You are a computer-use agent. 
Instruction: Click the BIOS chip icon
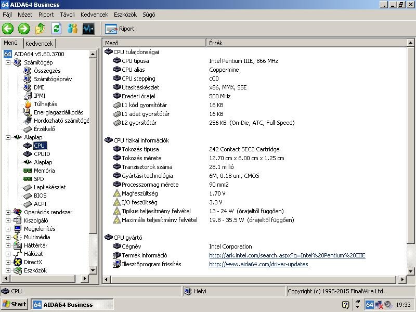[28, 196]
